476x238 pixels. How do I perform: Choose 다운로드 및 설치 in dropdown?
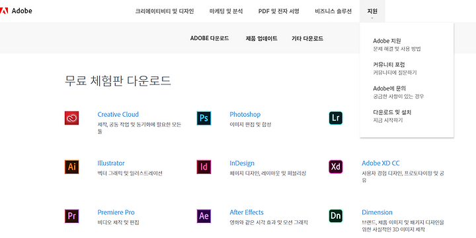coord(392,112)
